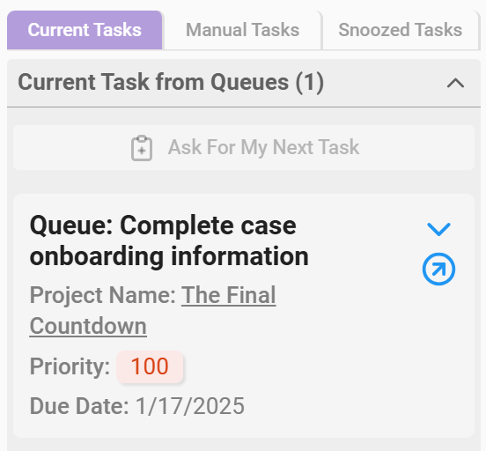This screenshot has height=451, width=486.
Task: Click the (1) queue count in header
Action: point(310,83)
